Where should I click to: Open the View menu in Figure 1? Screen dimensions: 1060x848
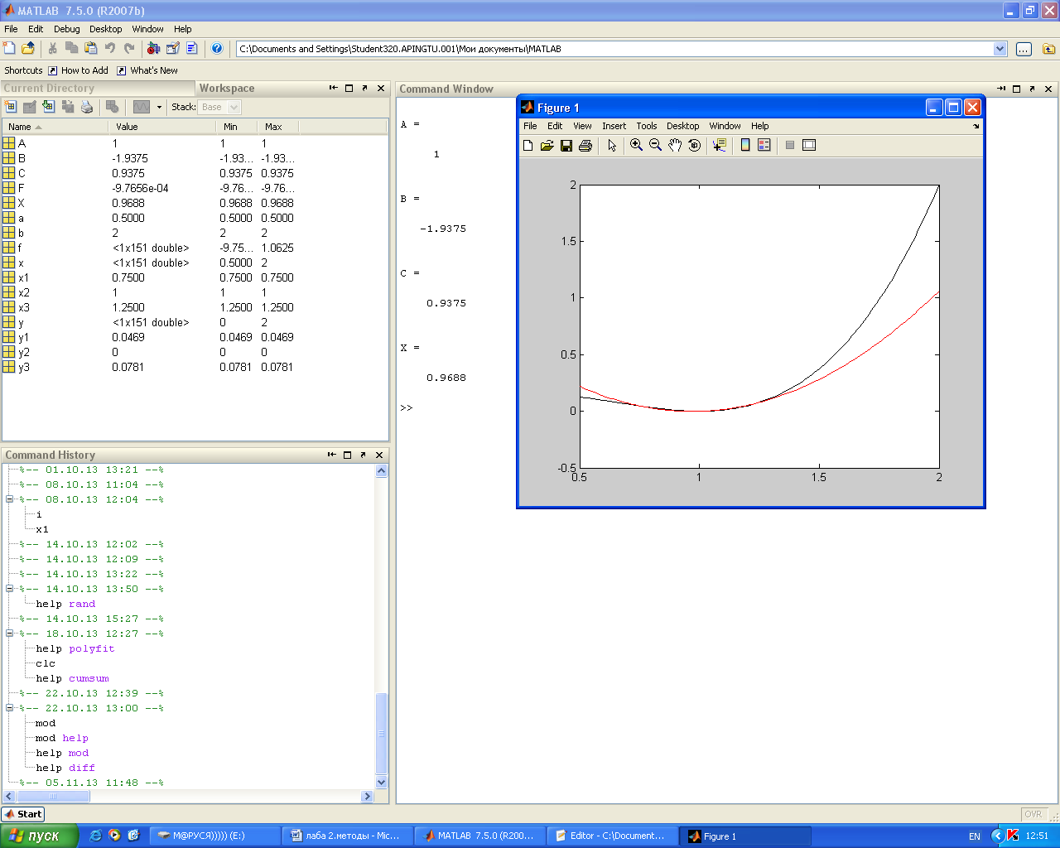click(x=582, y=126)
